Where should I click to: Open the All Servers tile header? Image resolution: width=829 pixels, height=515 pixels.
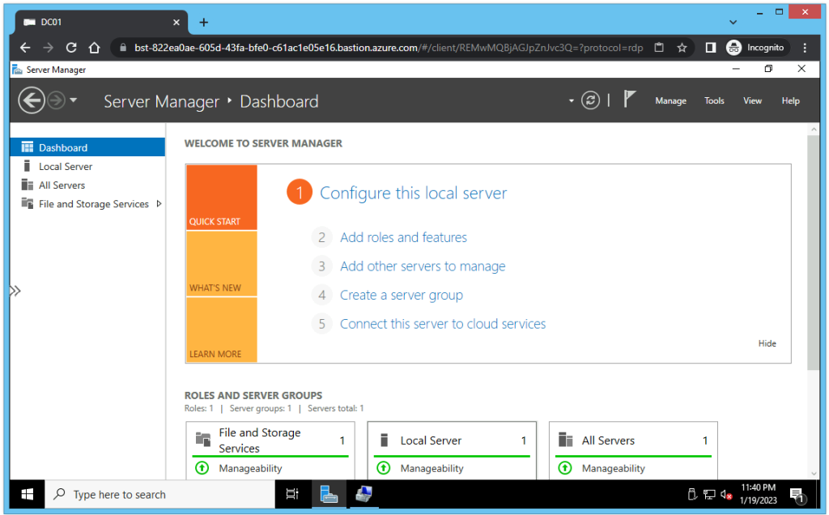(633, 440)
